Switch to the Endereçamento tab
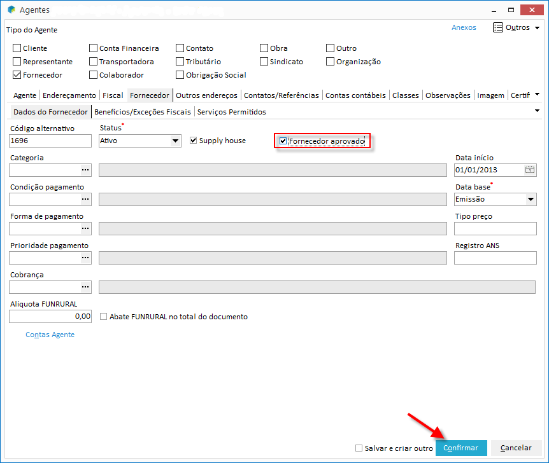This screenshot has height=463, width=549. [x=69, y=95]
